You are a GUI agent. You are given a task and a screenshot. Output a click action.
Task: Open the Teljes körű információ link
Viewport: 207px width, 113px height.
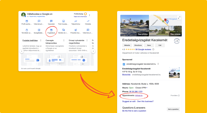[x=80, y=17]
